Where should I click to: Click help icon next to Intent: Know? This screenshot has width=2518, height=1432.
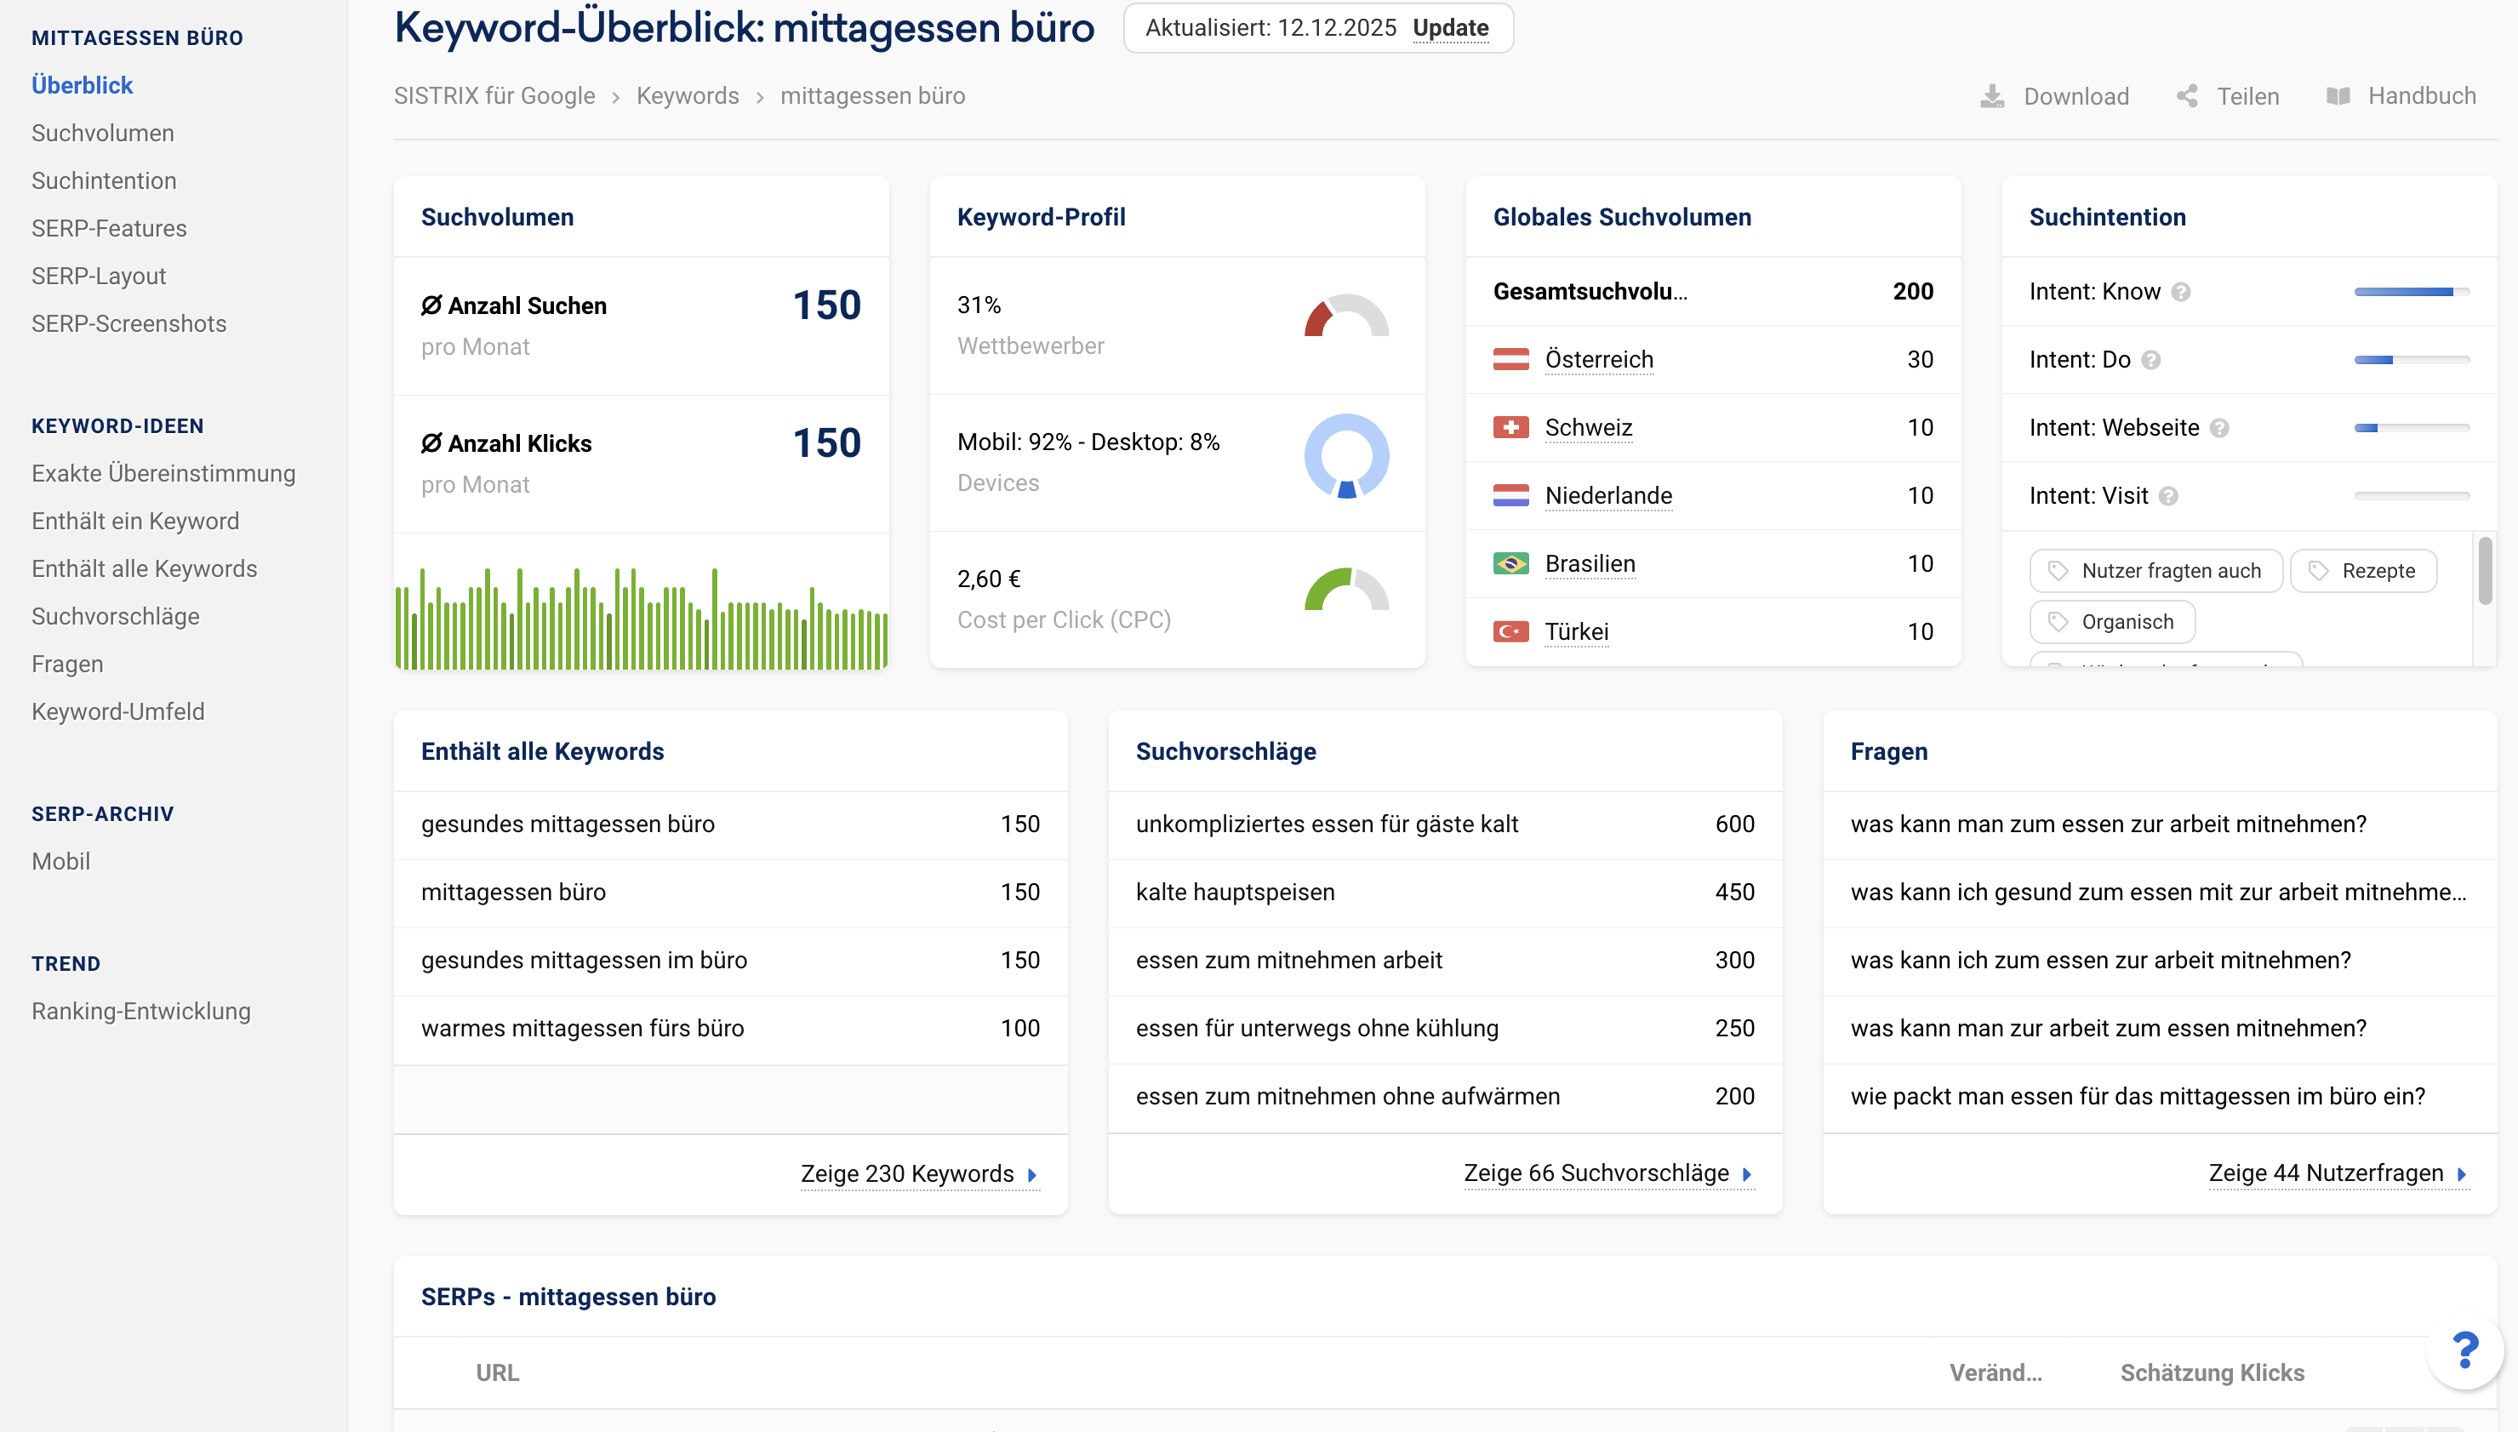point(2181,292)
